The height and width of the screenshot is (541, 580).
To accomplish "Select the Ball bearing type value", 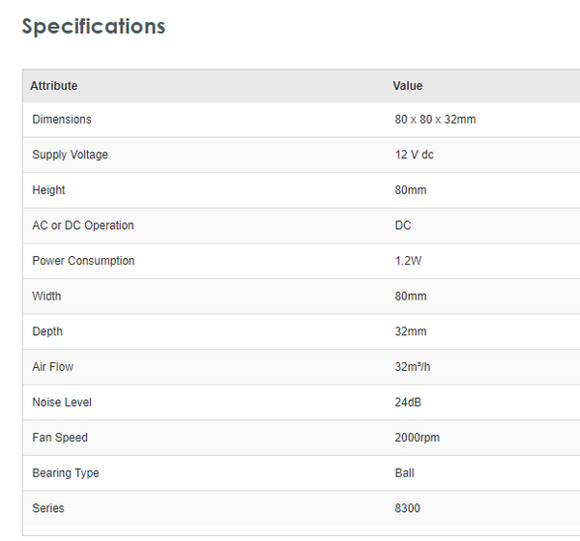I will point(404,473).
